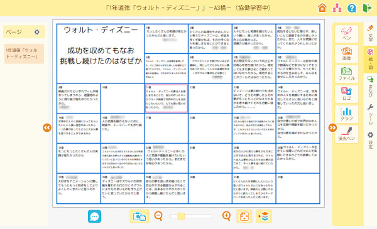This screenshot has width=377, height=229.
Task: Zoom in with the plus magnifier
Action: [226, 216]
